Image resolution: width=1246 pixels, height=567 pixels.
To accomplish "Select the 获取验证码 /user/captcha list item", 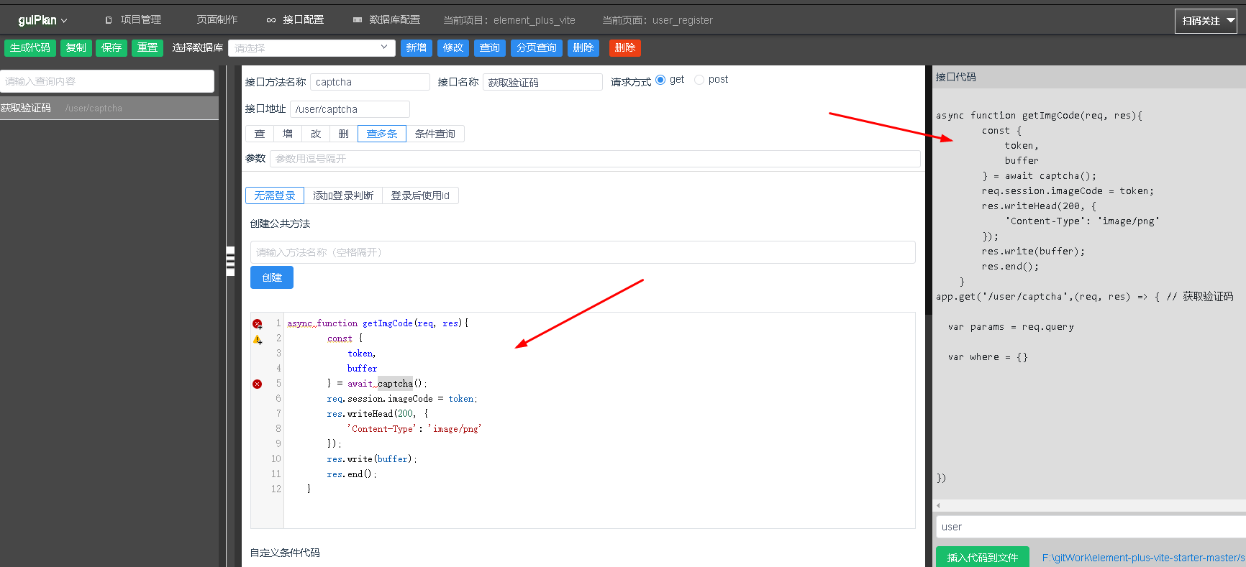I will pos(109,108).
